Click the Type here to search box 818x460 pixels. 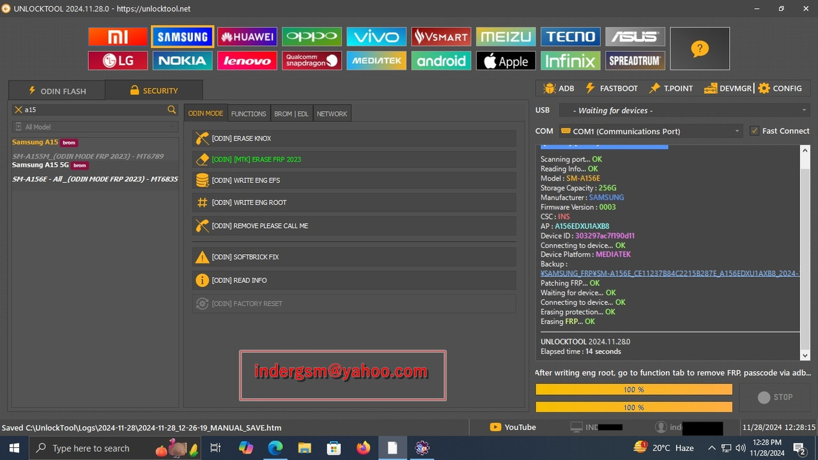pyautogui.click(x=115, y=448)
